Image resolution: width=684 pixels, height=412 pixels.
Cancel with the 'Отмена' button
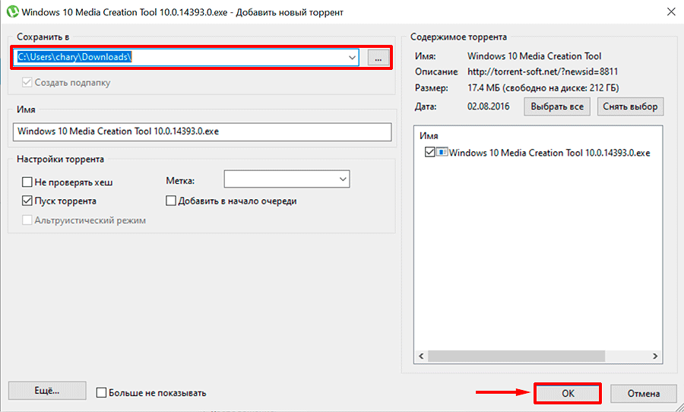(644, 393)
